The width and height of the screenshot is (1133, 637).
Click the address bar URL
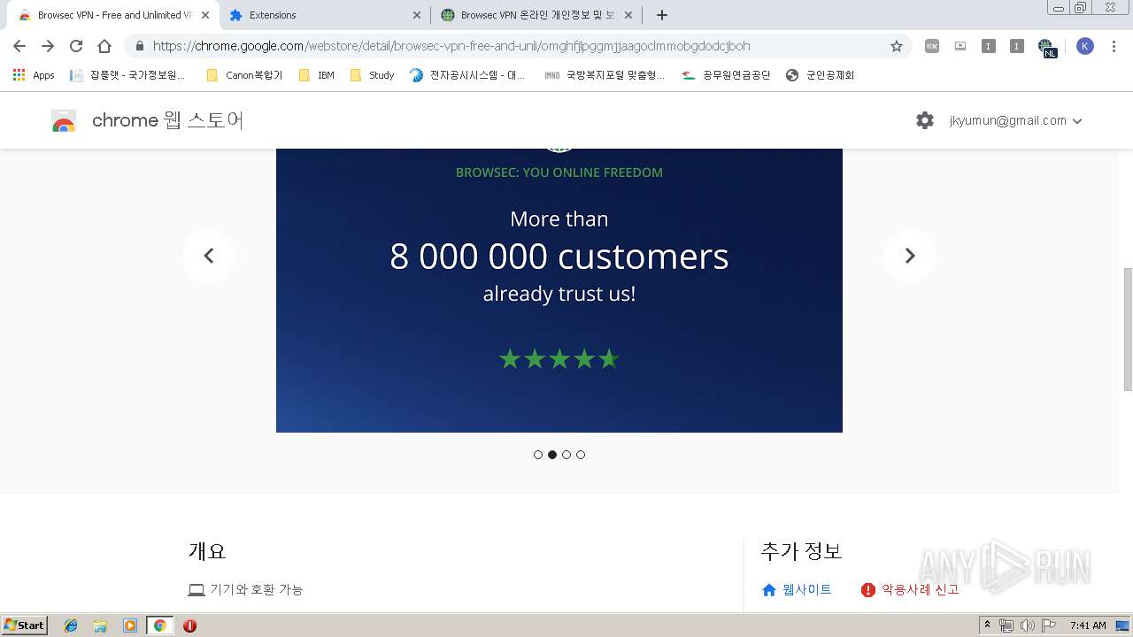tap(451, 46)
